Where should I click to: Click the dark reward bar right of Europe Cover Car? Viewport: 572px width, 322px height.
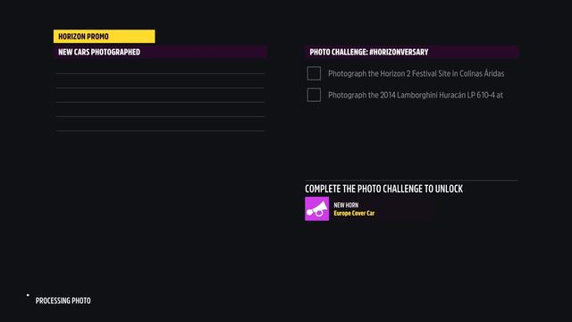(405, 208)
